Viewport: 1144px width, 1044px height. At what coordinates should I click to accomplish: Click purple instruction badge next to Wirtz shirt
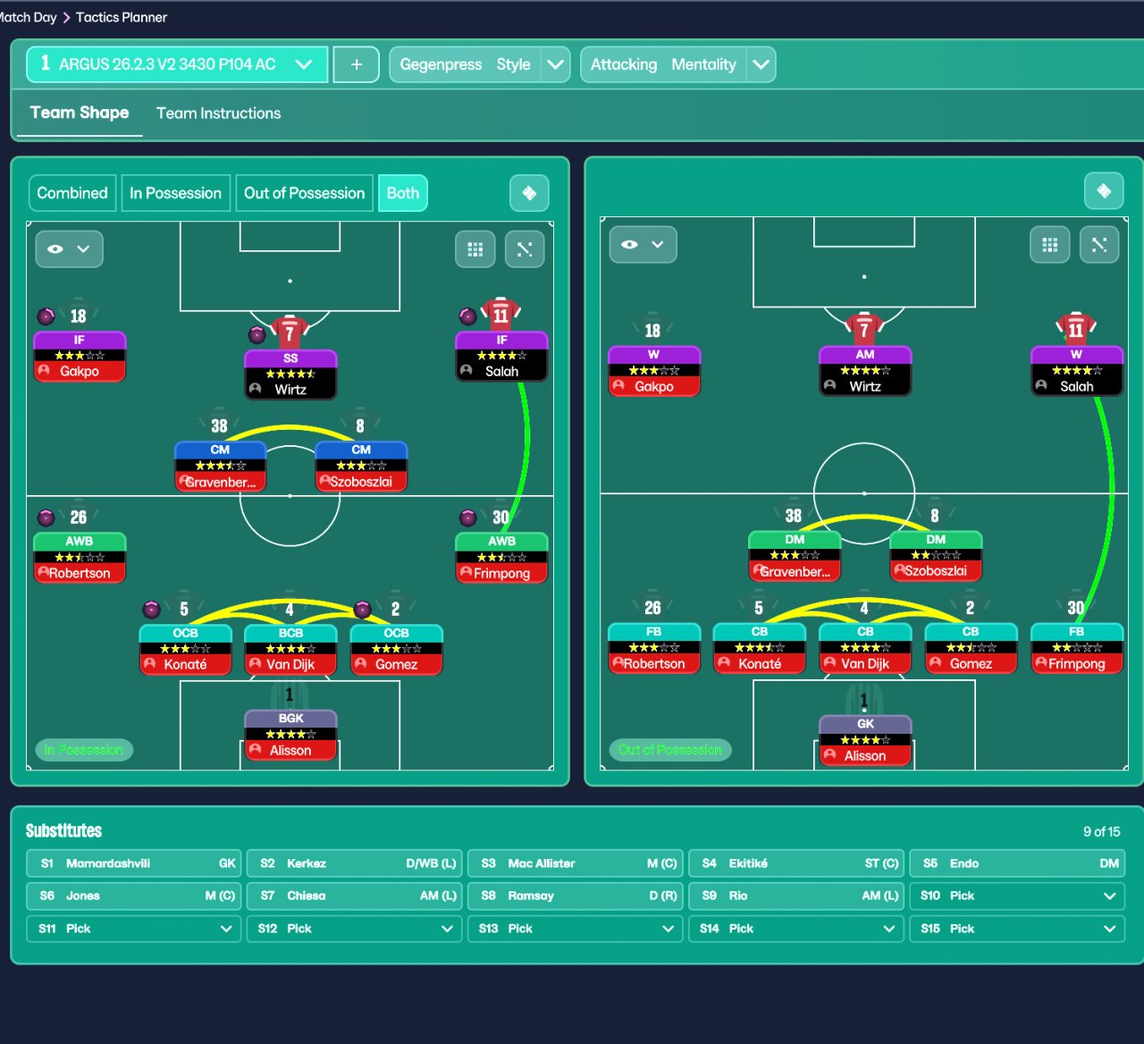click(257, 335)
